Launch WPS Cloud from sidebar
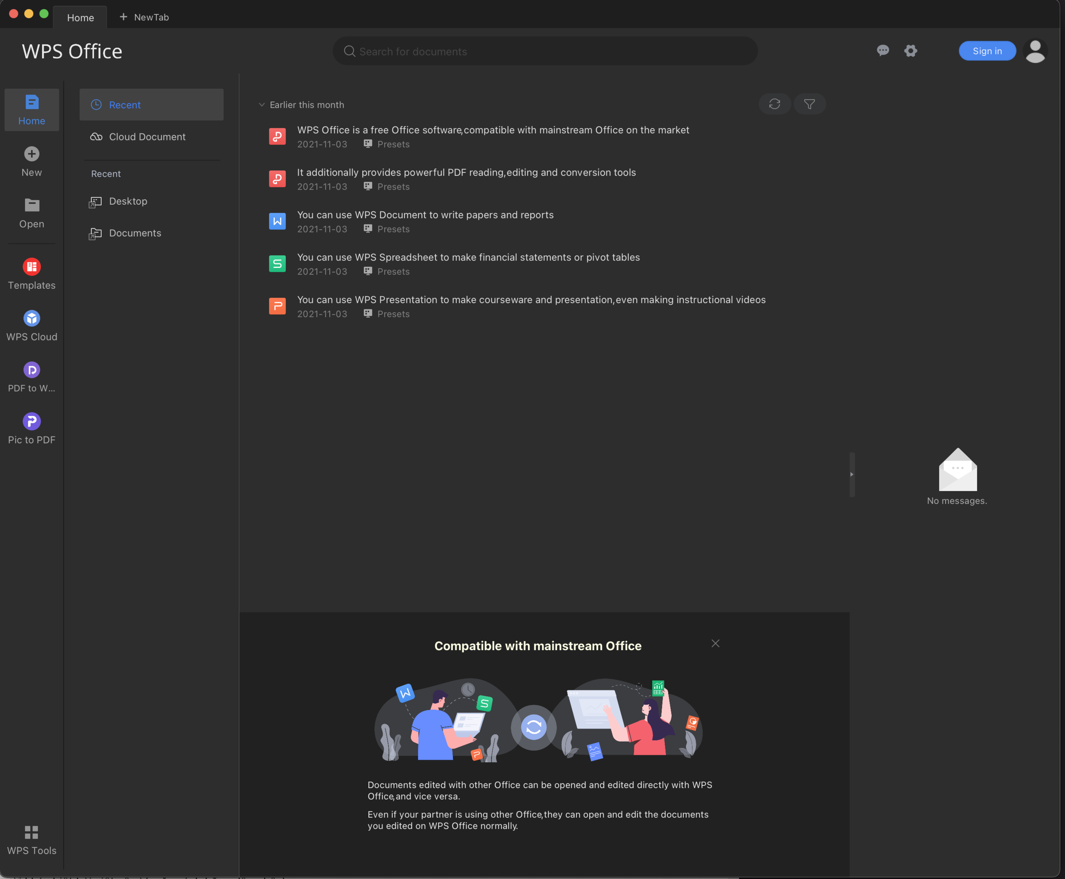The width and height of the screenshot is (1065, 879). point(31,326)
